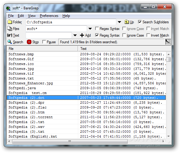180x153 pixels.
Task: Disable Regex Syntax for Text row
Action: 97,35
